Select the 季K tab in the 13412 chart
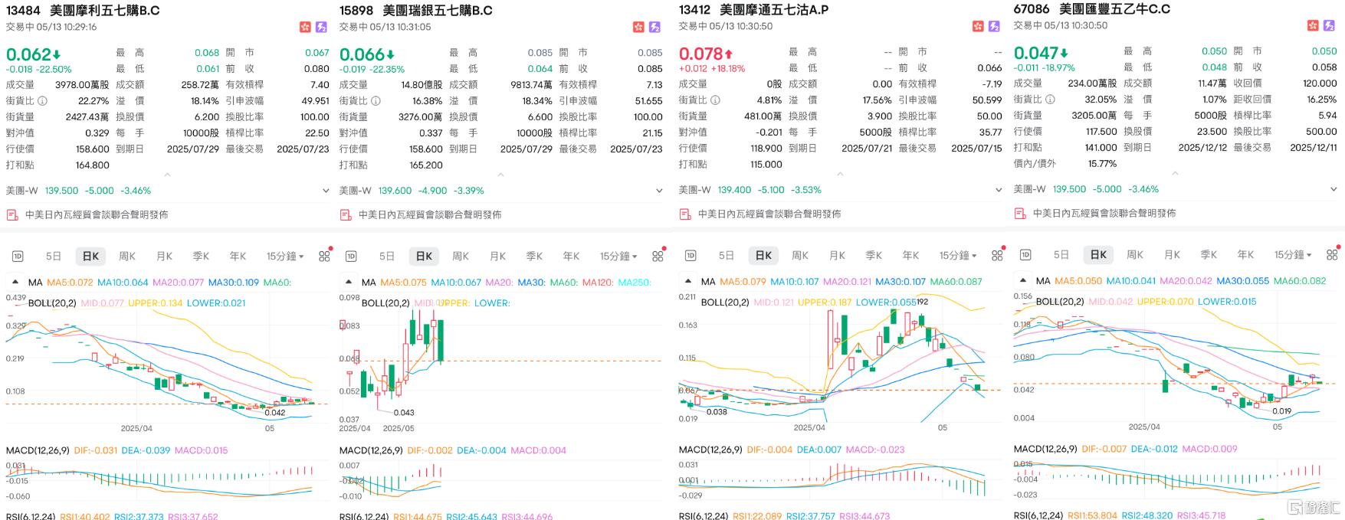The height and width of the screenshot is (520, 1345). tap(874, 256)
